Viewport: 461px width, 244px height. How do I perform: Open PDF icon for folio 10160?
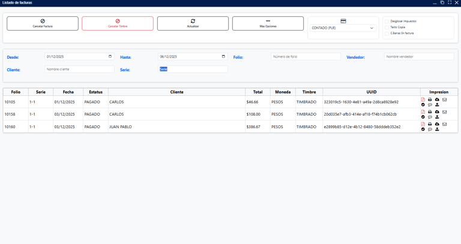pyautogui.click(x=423, y=124)
